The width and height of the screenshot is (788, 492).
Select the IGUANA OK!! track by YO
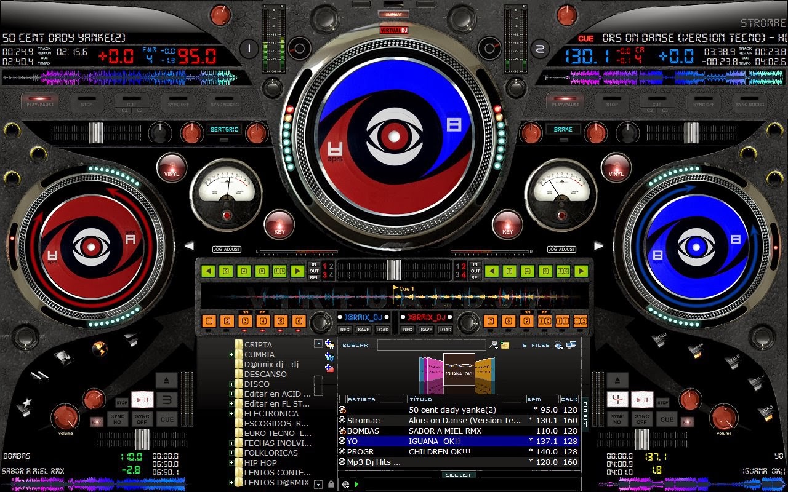(431, 442)
